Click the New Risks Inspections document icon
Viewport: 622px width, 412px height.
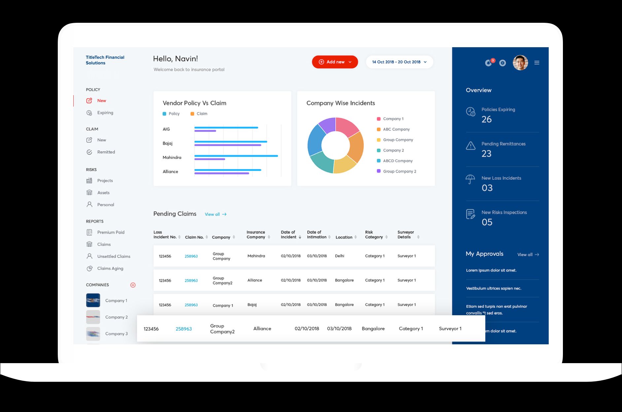(x=470, y=214)
